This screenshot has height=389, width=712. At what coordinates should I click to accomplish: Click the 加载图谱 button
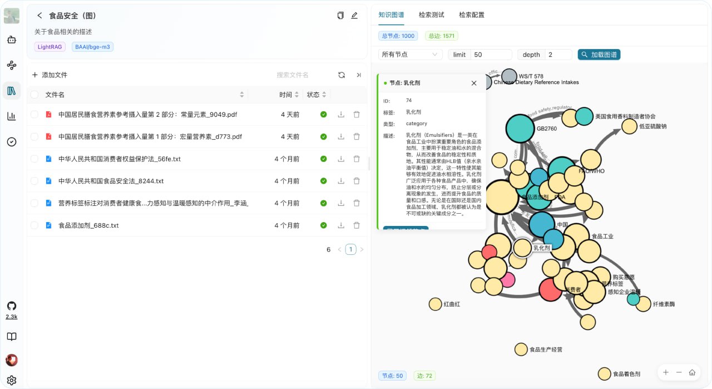click(599, 55)
